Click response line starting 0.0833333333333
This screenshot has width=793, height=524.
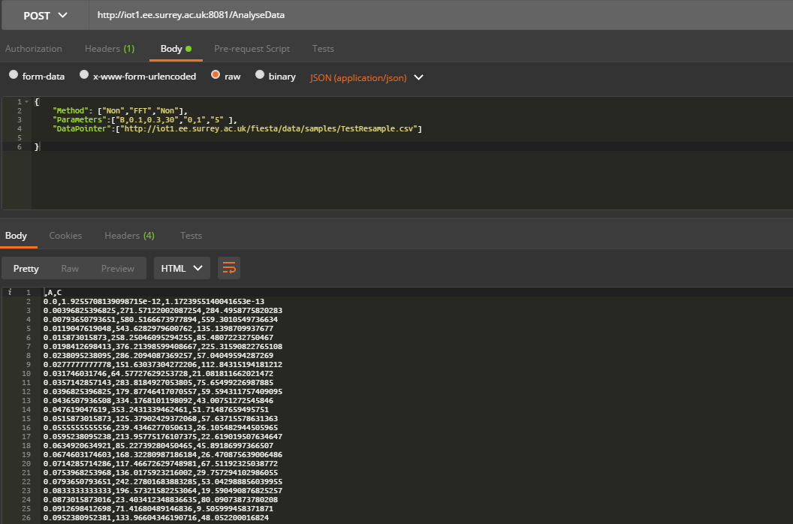point(163,491)
